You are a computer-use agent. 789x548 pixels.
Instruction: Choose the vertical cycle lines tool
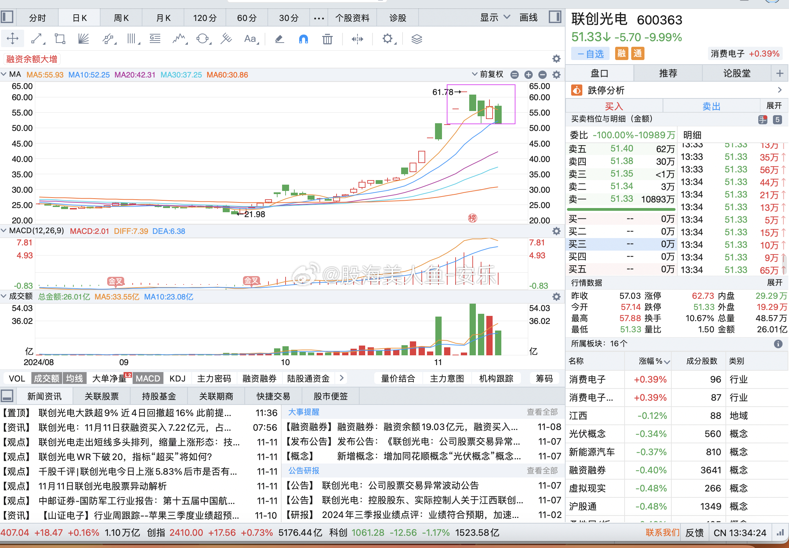(132, 39)
